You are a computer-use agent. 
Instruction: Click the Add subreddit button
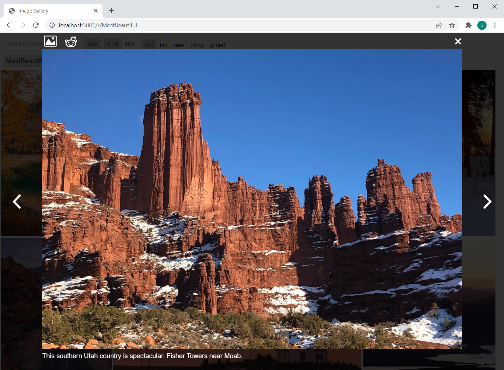tap(93, 44)
